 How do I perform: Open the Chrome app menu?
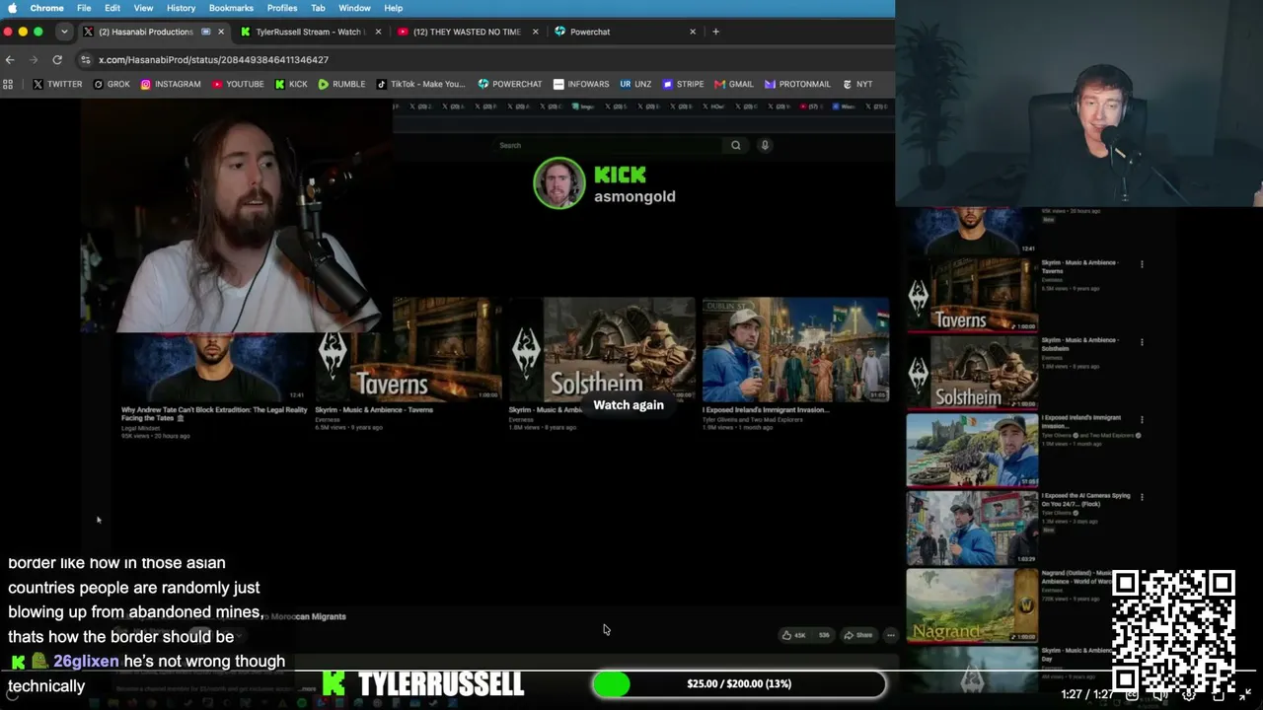[46, 8]
